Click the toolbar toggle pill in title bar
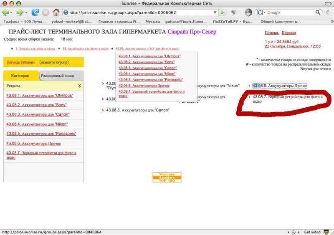The height and width of the screenshot is (235, 334). (x=328, y=3)
